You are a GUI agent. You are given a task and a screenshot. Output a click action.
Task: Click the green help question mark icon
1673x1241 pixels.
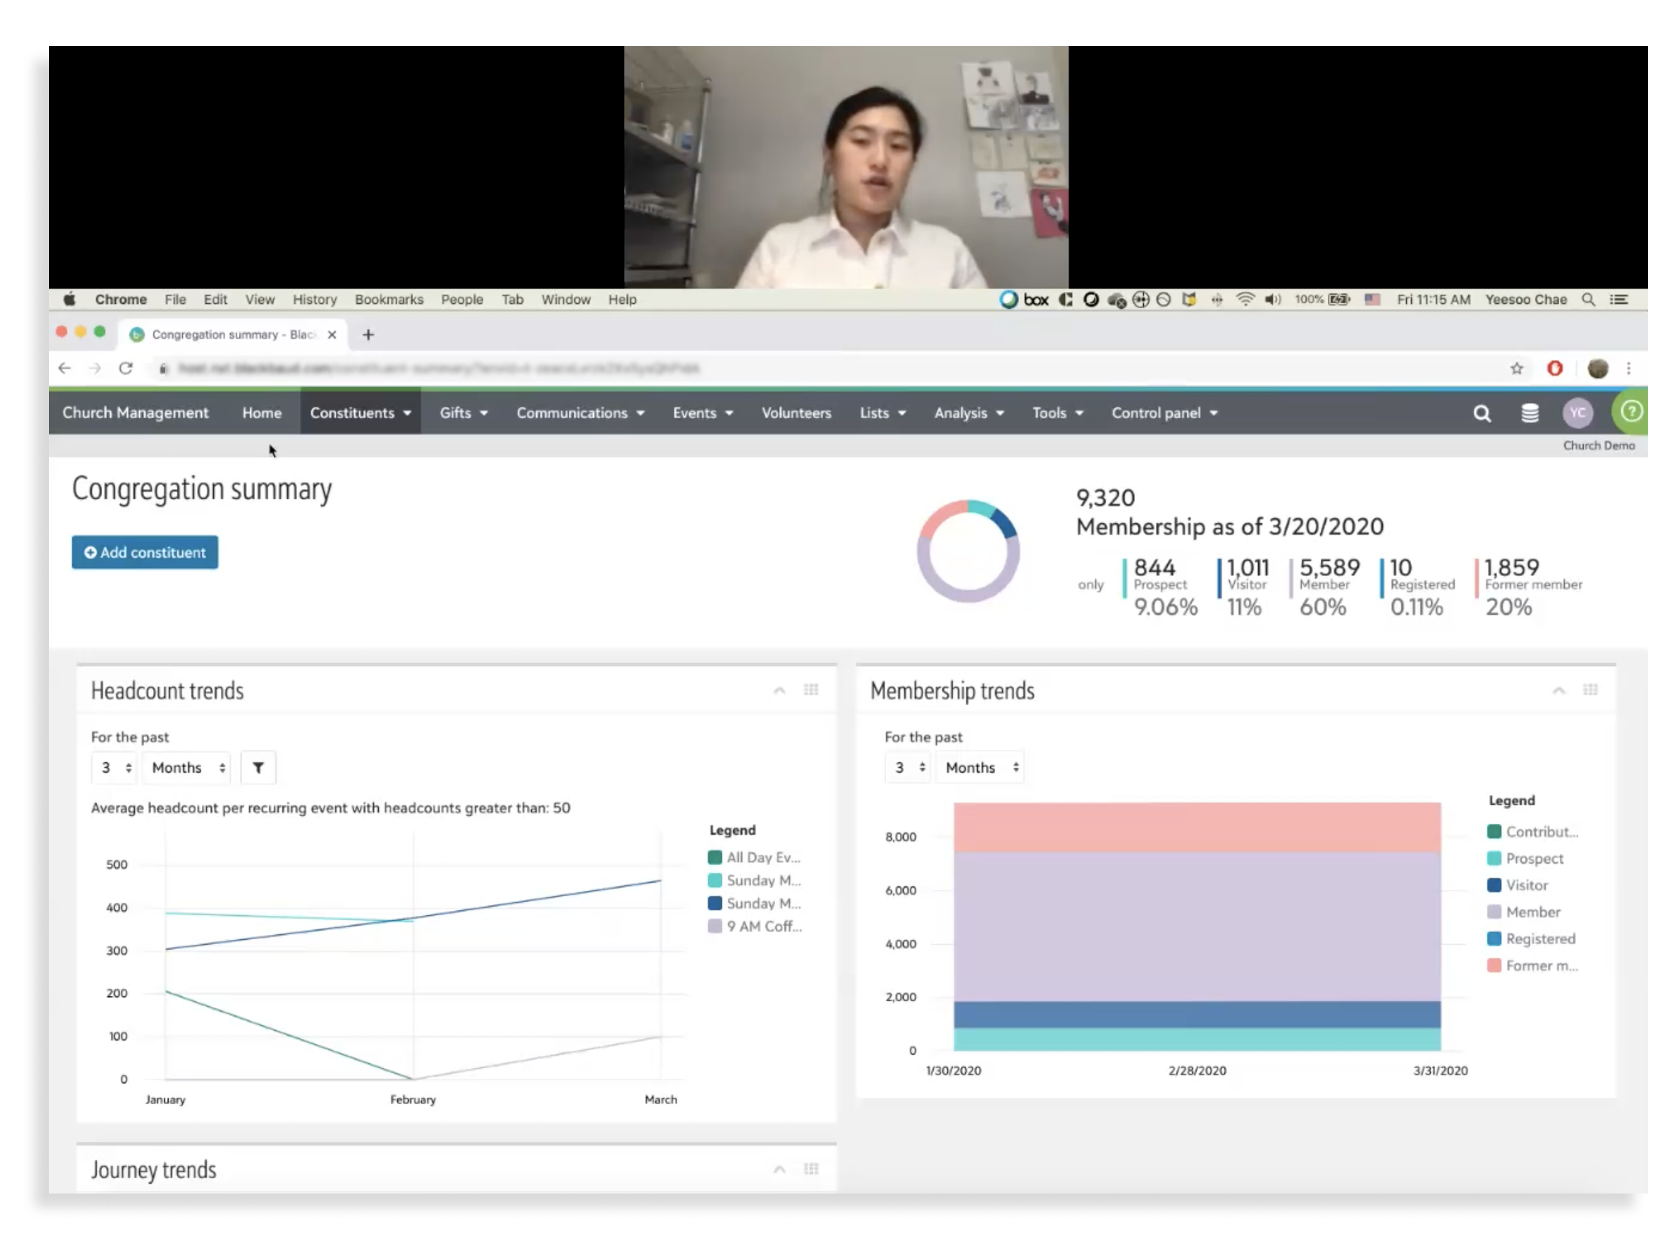(1630, 411)
